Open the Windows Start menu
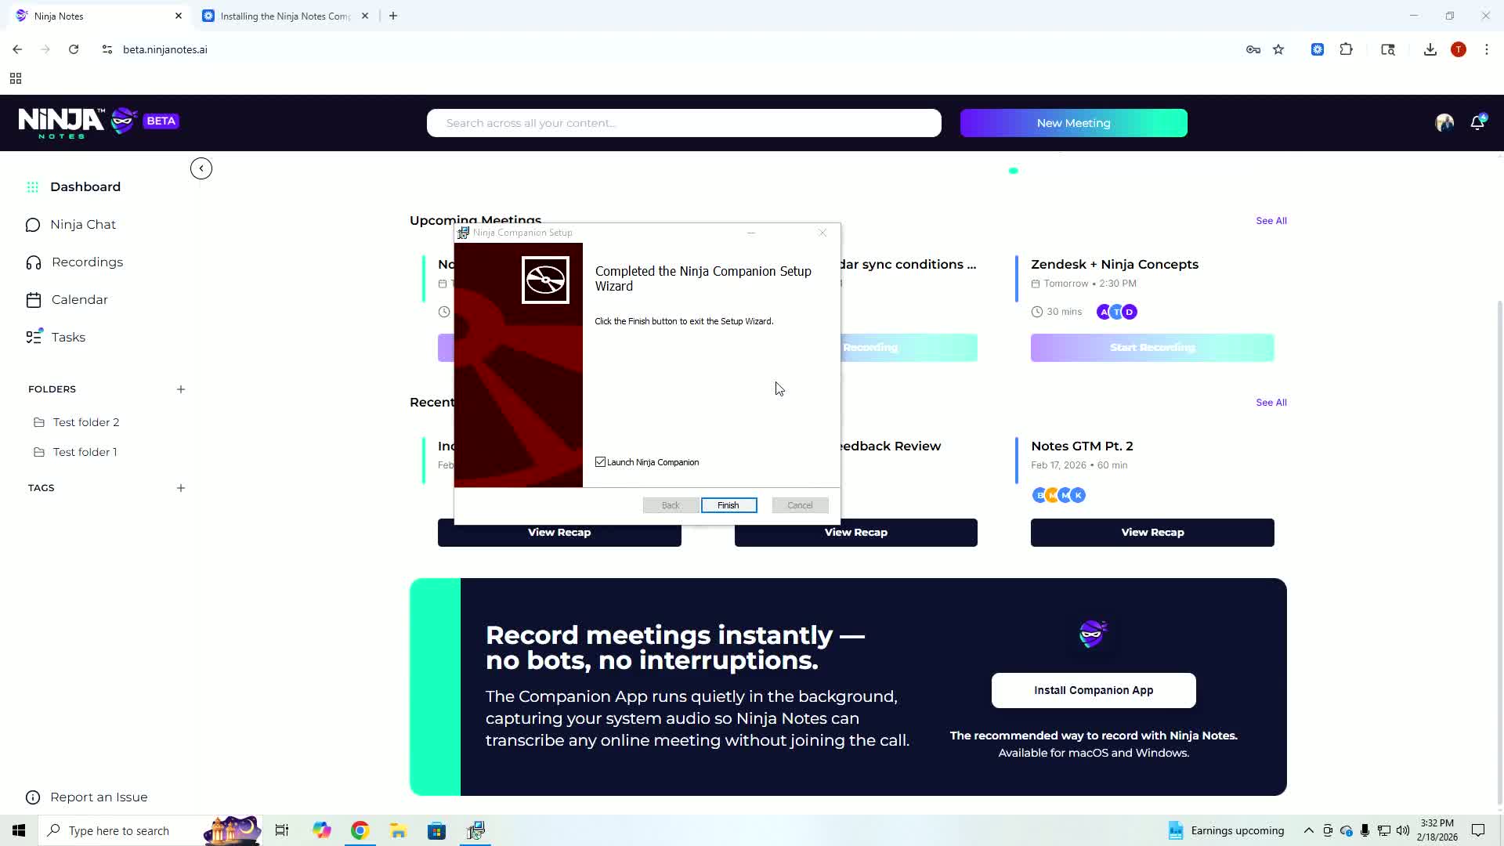This screenshot has width=1504, height=846. (x=19, y=830)
